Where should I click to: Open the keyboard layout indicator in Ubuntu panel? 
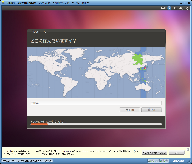tap(163, 8)
